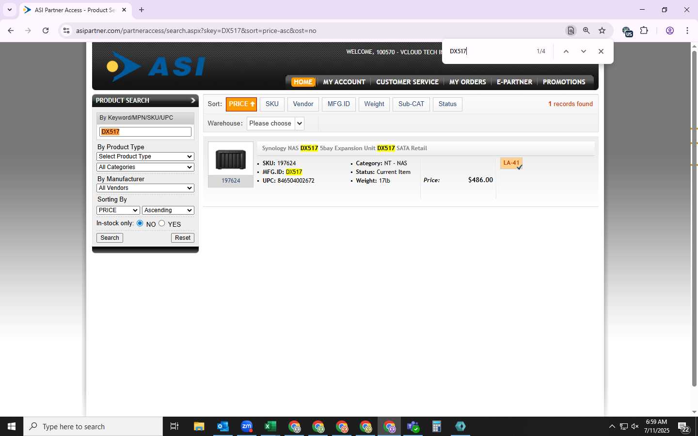This screenshot has height=436, width=698.
Task: Bookmark this page with the star
Action: [602, 31]
